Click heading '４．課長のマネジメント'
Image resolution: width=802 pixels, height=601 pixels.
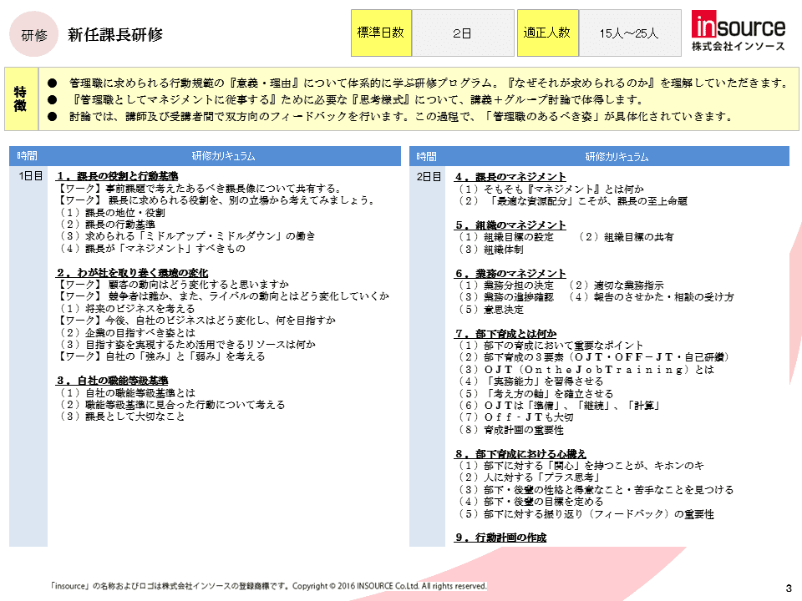(510, 177)
